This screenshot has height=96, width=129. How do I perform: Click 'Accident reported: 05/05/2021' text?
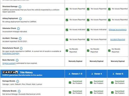click(x=15, y=41)
